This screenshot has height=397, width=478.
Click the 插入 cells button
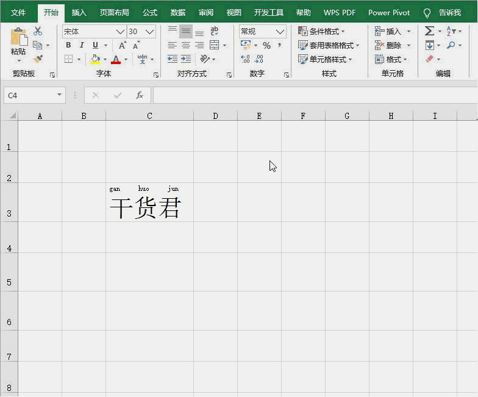pos(393,31)
